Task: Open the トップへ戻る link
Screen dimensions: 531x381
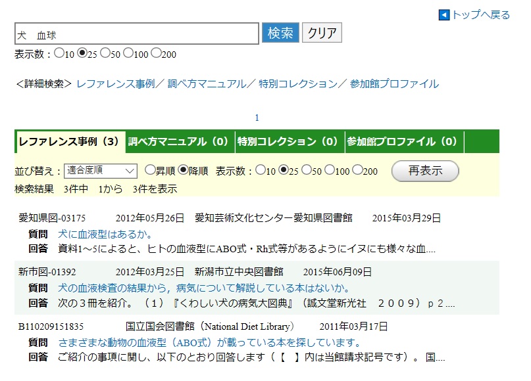Action: pyautogui.click(x=480, y=15)
